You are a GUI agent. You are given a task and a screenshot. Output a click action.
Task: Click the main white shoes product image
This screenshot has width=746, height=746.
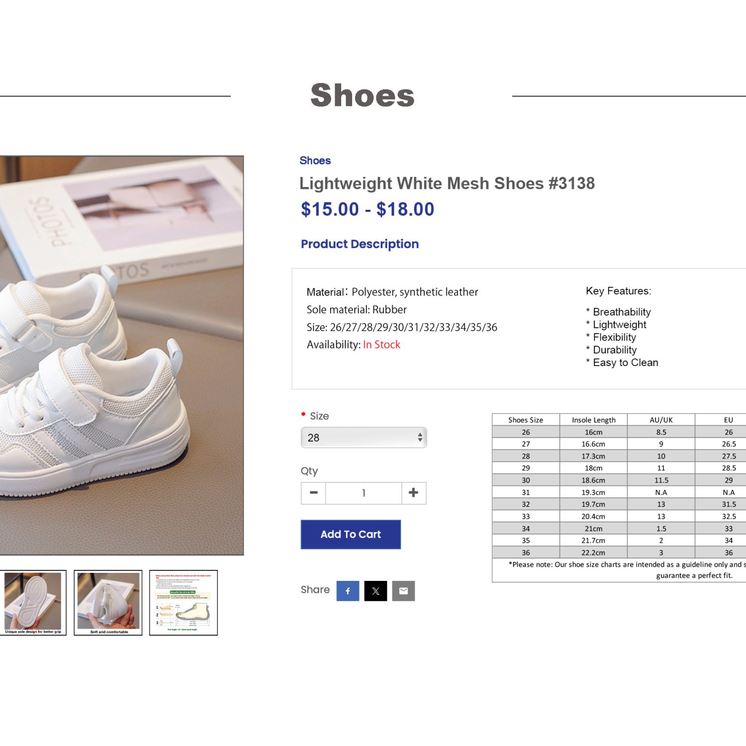click(122, 355)
